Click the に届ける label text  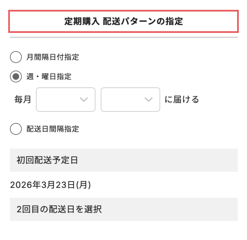click(x=182, y=100)
